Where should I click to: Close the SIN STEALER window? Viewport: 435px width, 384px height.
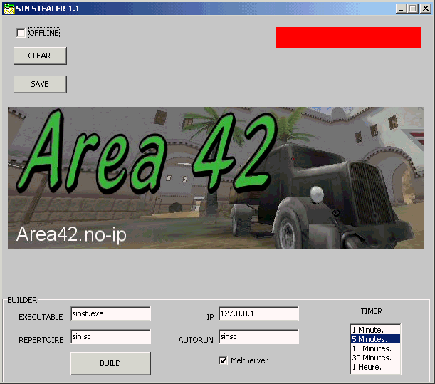pyautogui.click(x=425, y=8)
